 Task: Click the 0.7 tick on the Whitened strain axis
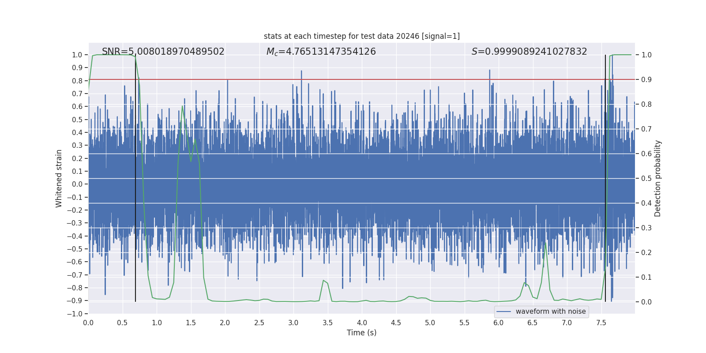pos(77,94)
